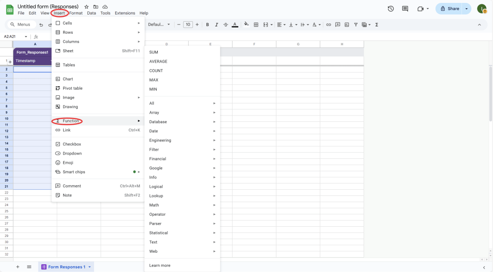The width and height of the screenshot is (493, 272).
Task: Click the create filter funnel icon
Action: tap(356, 25)
